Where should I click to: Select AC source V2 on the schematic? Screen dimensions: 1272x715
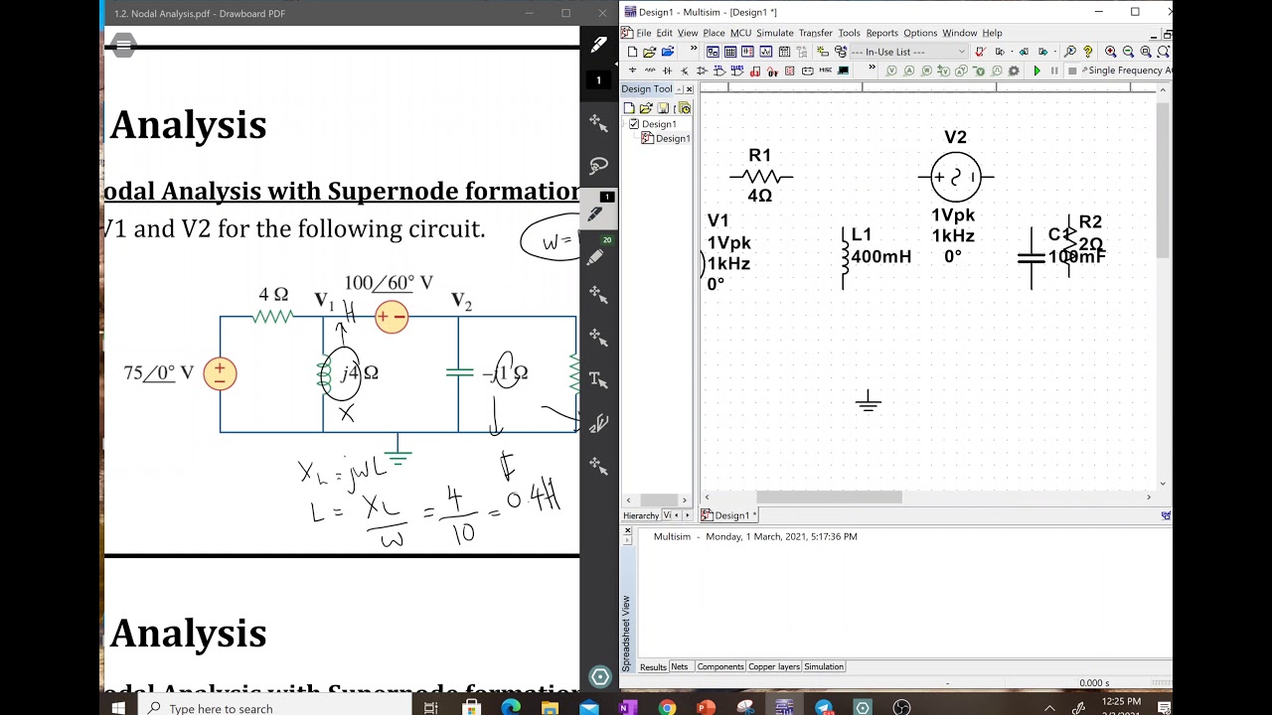[x=956, y=178]
